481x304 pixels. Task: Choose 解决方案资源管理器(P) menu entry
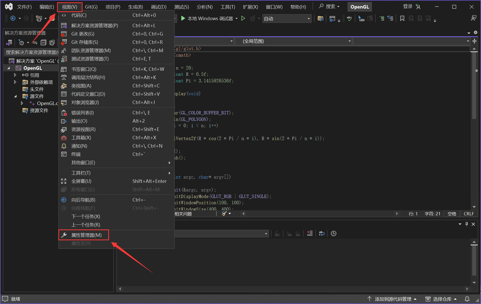coord(116,25)
